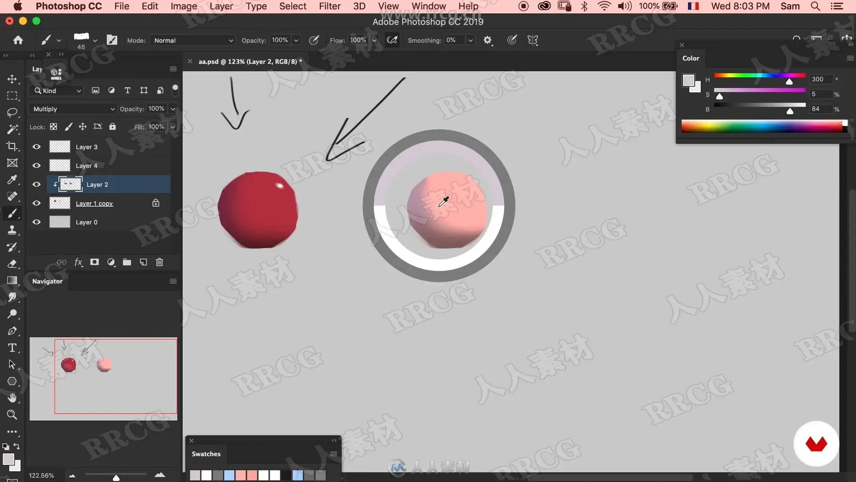Viewport: 856px width, 482px height.
Task: Open the brush Mode dropdown
Action: tap(192, 40)
